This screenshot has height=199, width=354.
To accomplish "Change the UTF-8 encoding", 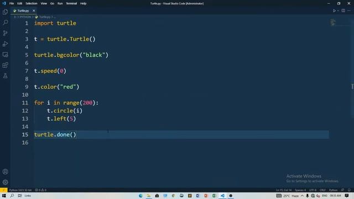I will (313, 190).
